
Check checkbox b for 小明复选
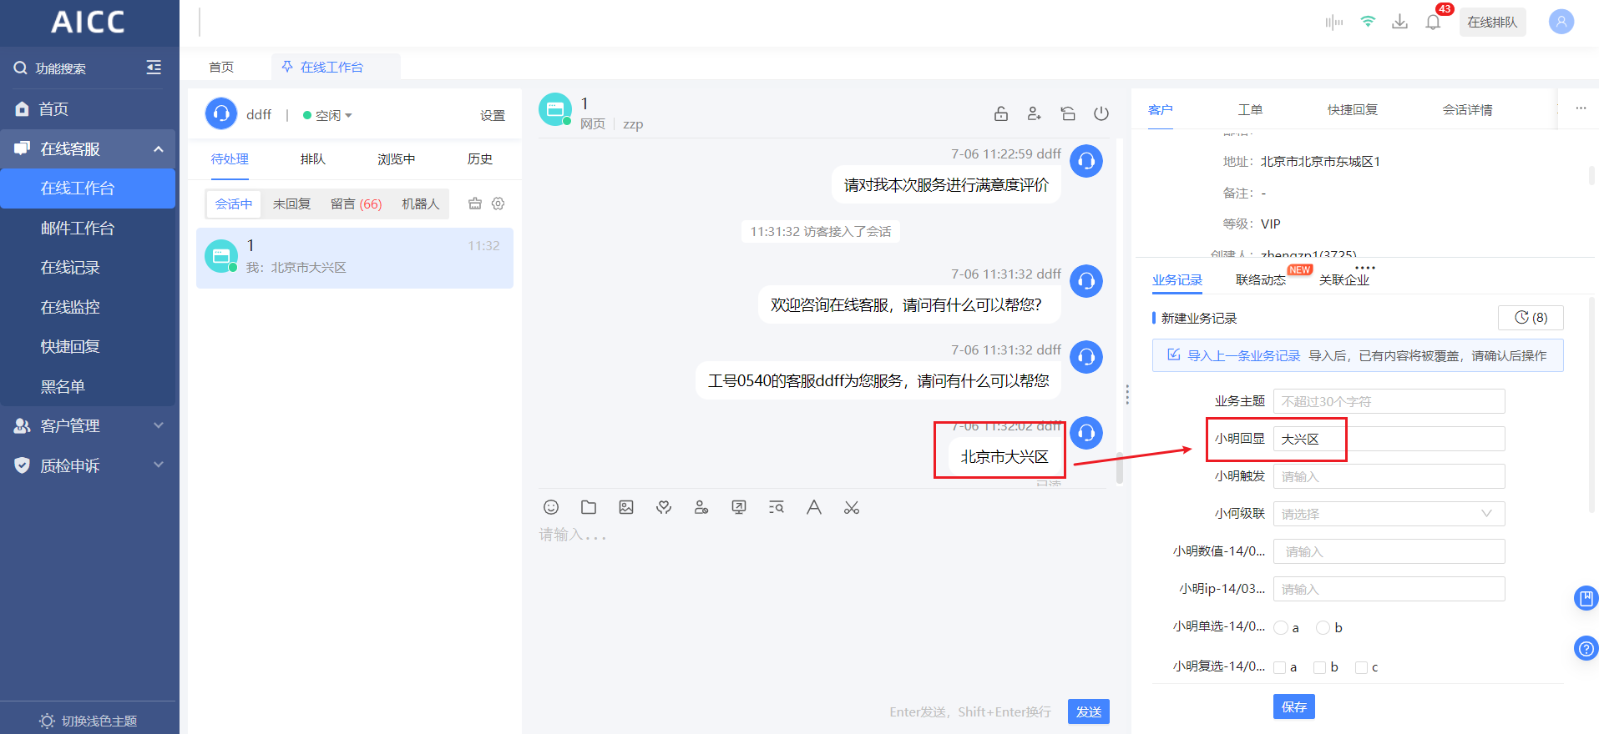click(1319, 667)
